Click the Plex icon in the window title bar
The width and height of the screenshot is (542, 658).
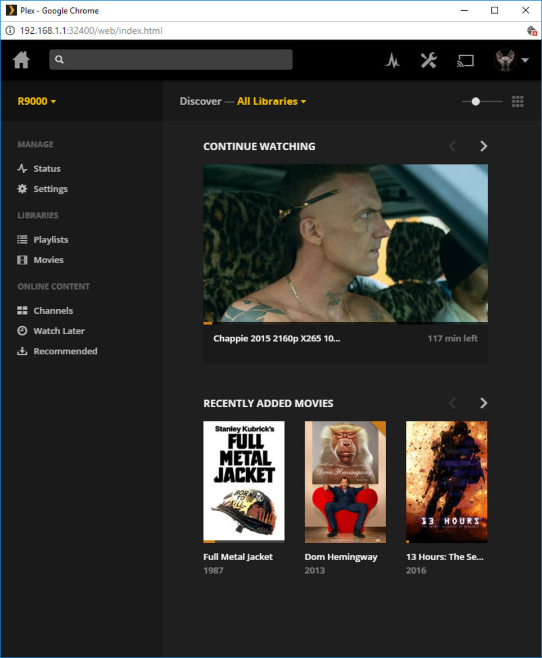11,10
